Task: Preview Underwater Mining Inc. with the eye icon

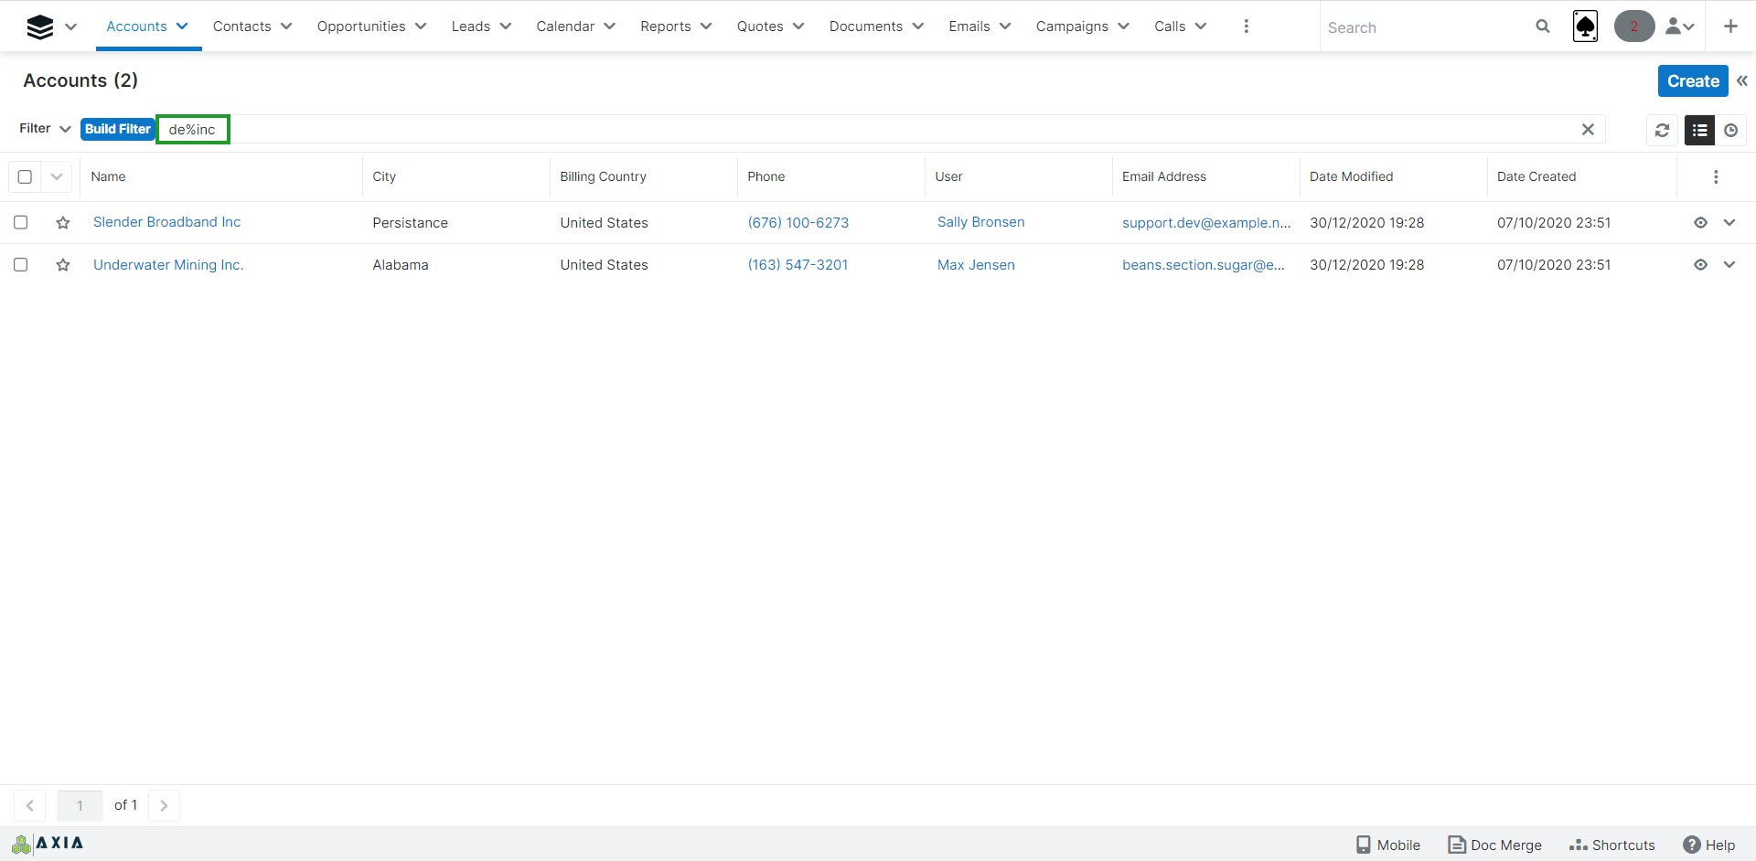Action: 1700,265
